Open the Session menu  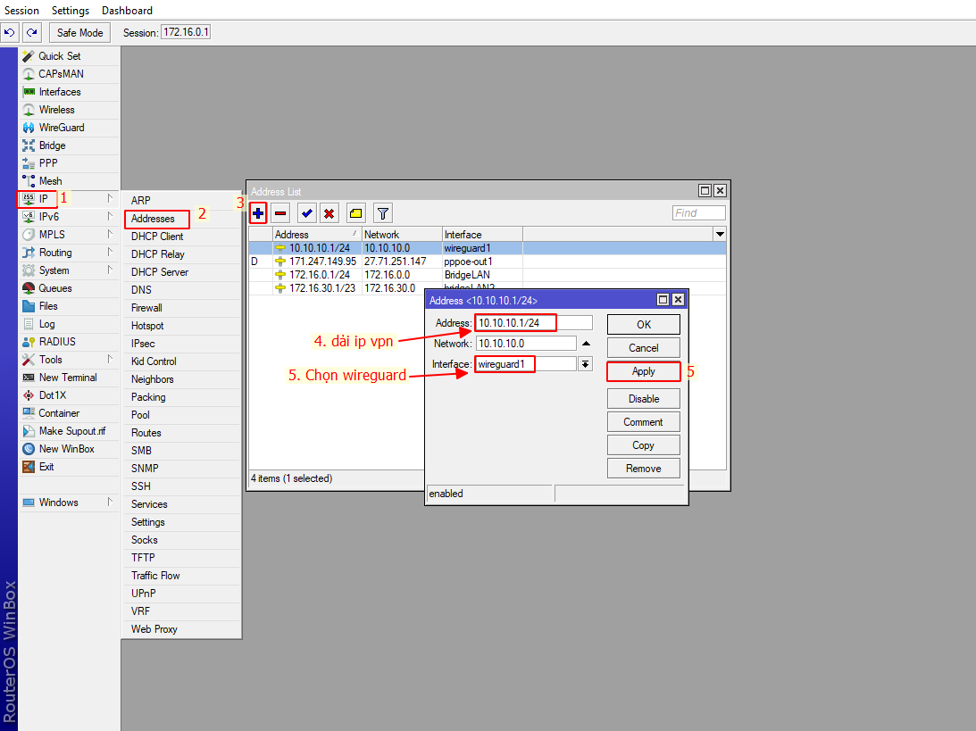pos(21,10)
